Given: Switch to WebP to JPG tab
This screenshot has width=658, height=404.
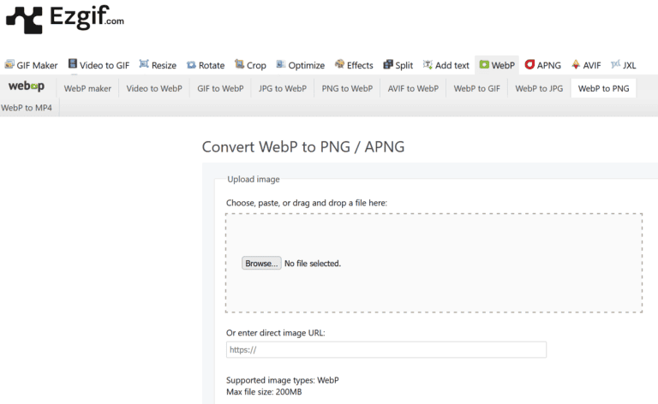Looking at the screenshot, I should (x=539, y=88).
